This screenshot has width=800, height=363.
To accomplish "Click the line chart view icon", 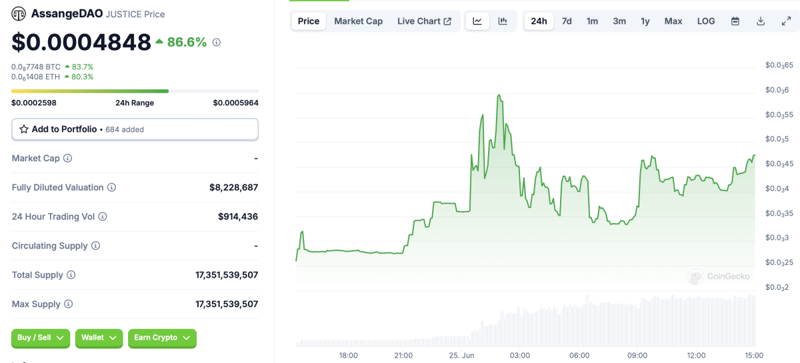I will (x=477, y=21).
